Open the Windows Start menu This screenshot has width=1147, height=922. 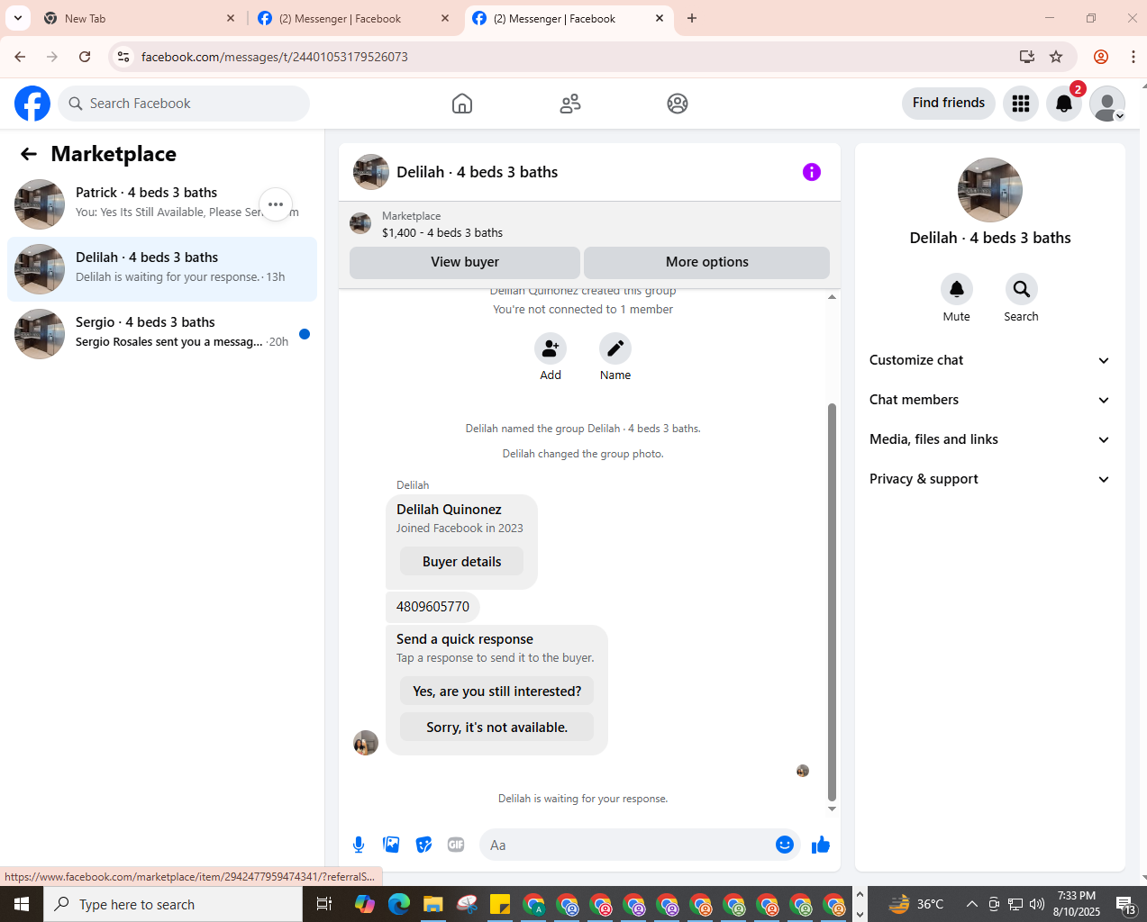click(22, 904)
